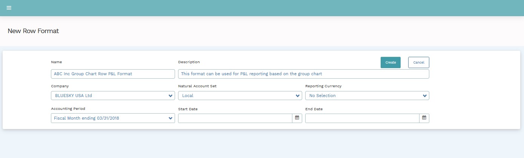Click the empty End Date text box
Image resolution: width=524 pixels, height=158 pixels.
(362, 118)
